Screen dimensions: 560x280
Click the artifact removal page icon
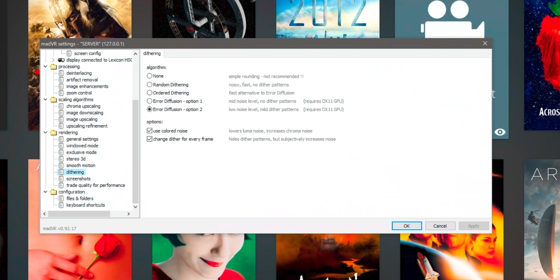(61, 80)
